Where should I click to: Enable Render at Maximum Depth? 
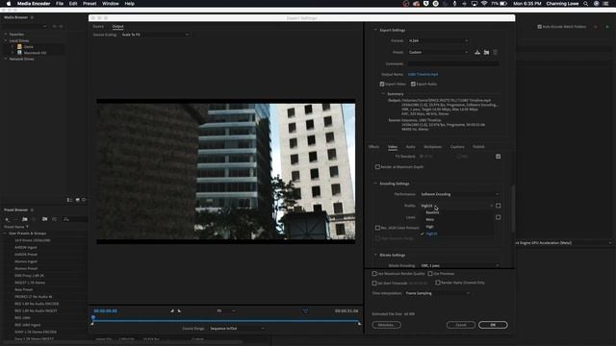(x=377, y=166)
